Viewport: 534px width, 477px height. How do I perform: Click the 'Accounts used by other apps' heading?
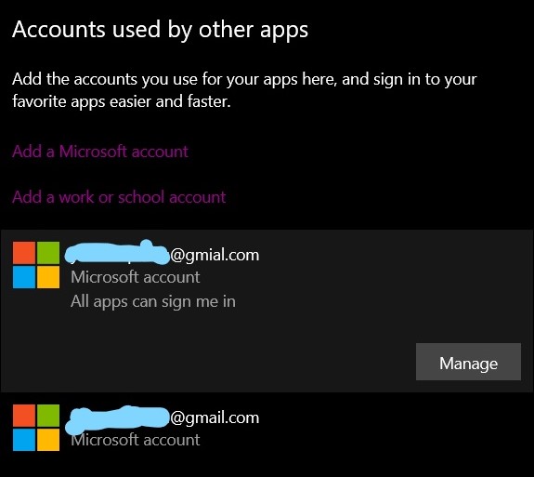160,30
